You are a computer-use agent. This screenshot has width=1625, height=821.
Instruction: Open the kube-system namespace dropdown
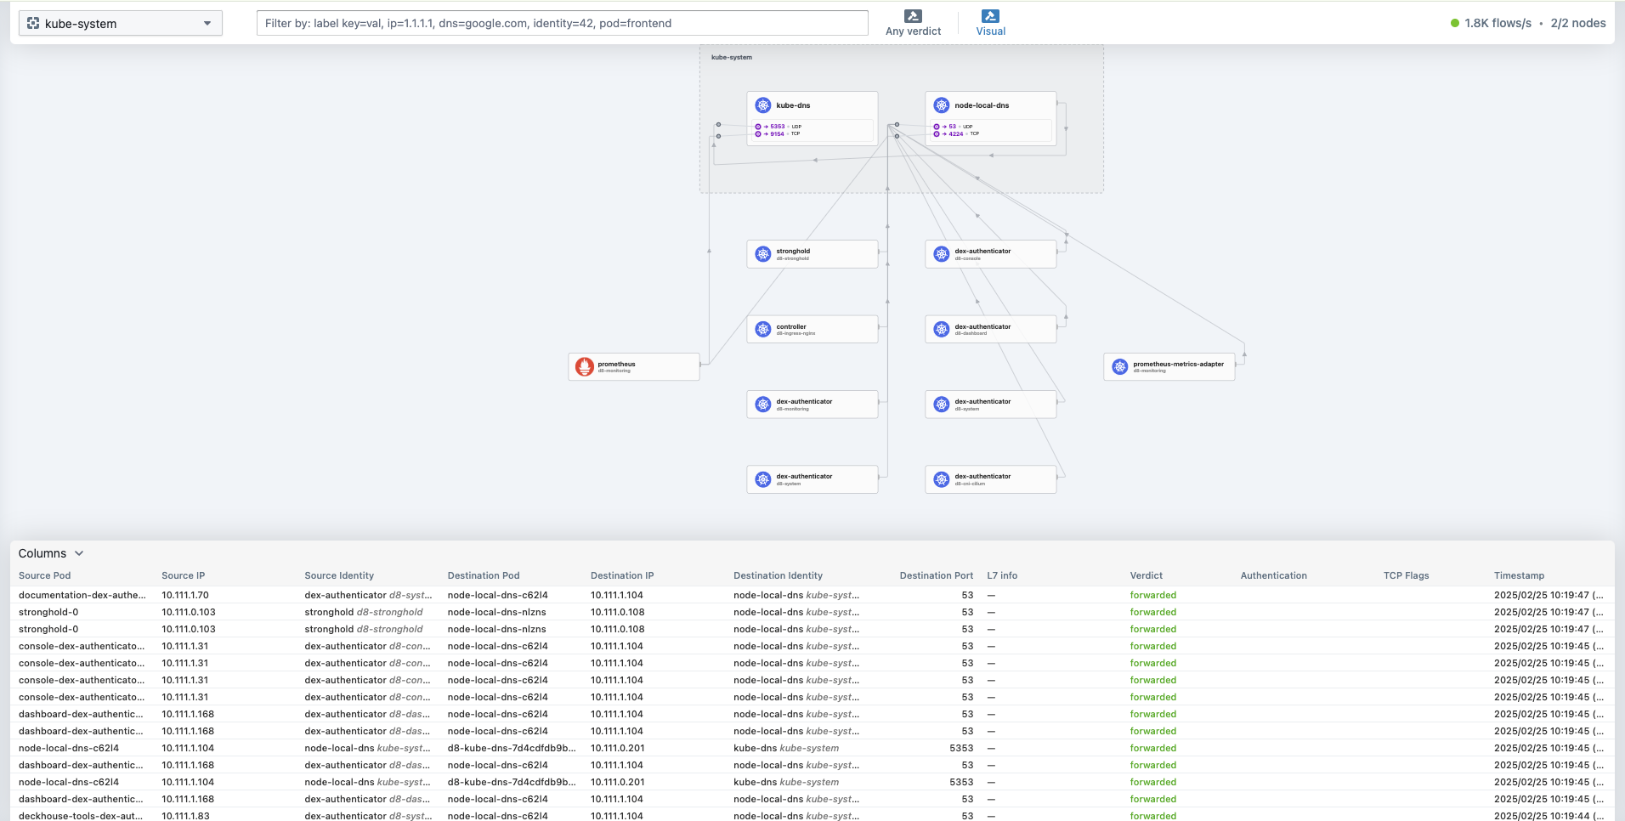pos(121,23)
